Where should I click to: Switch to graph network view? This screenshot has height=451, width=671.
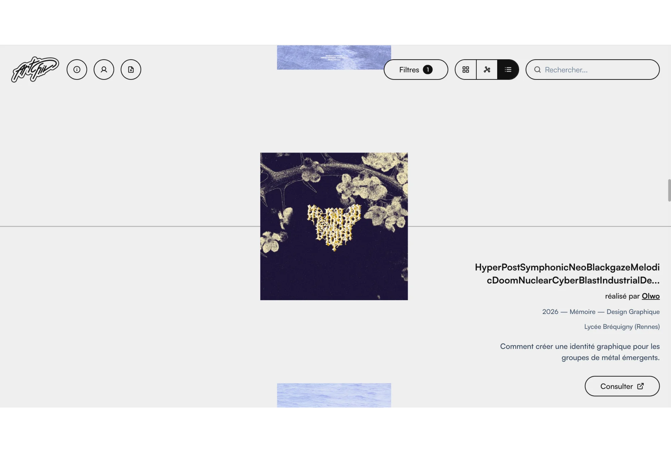click(487, 70)
